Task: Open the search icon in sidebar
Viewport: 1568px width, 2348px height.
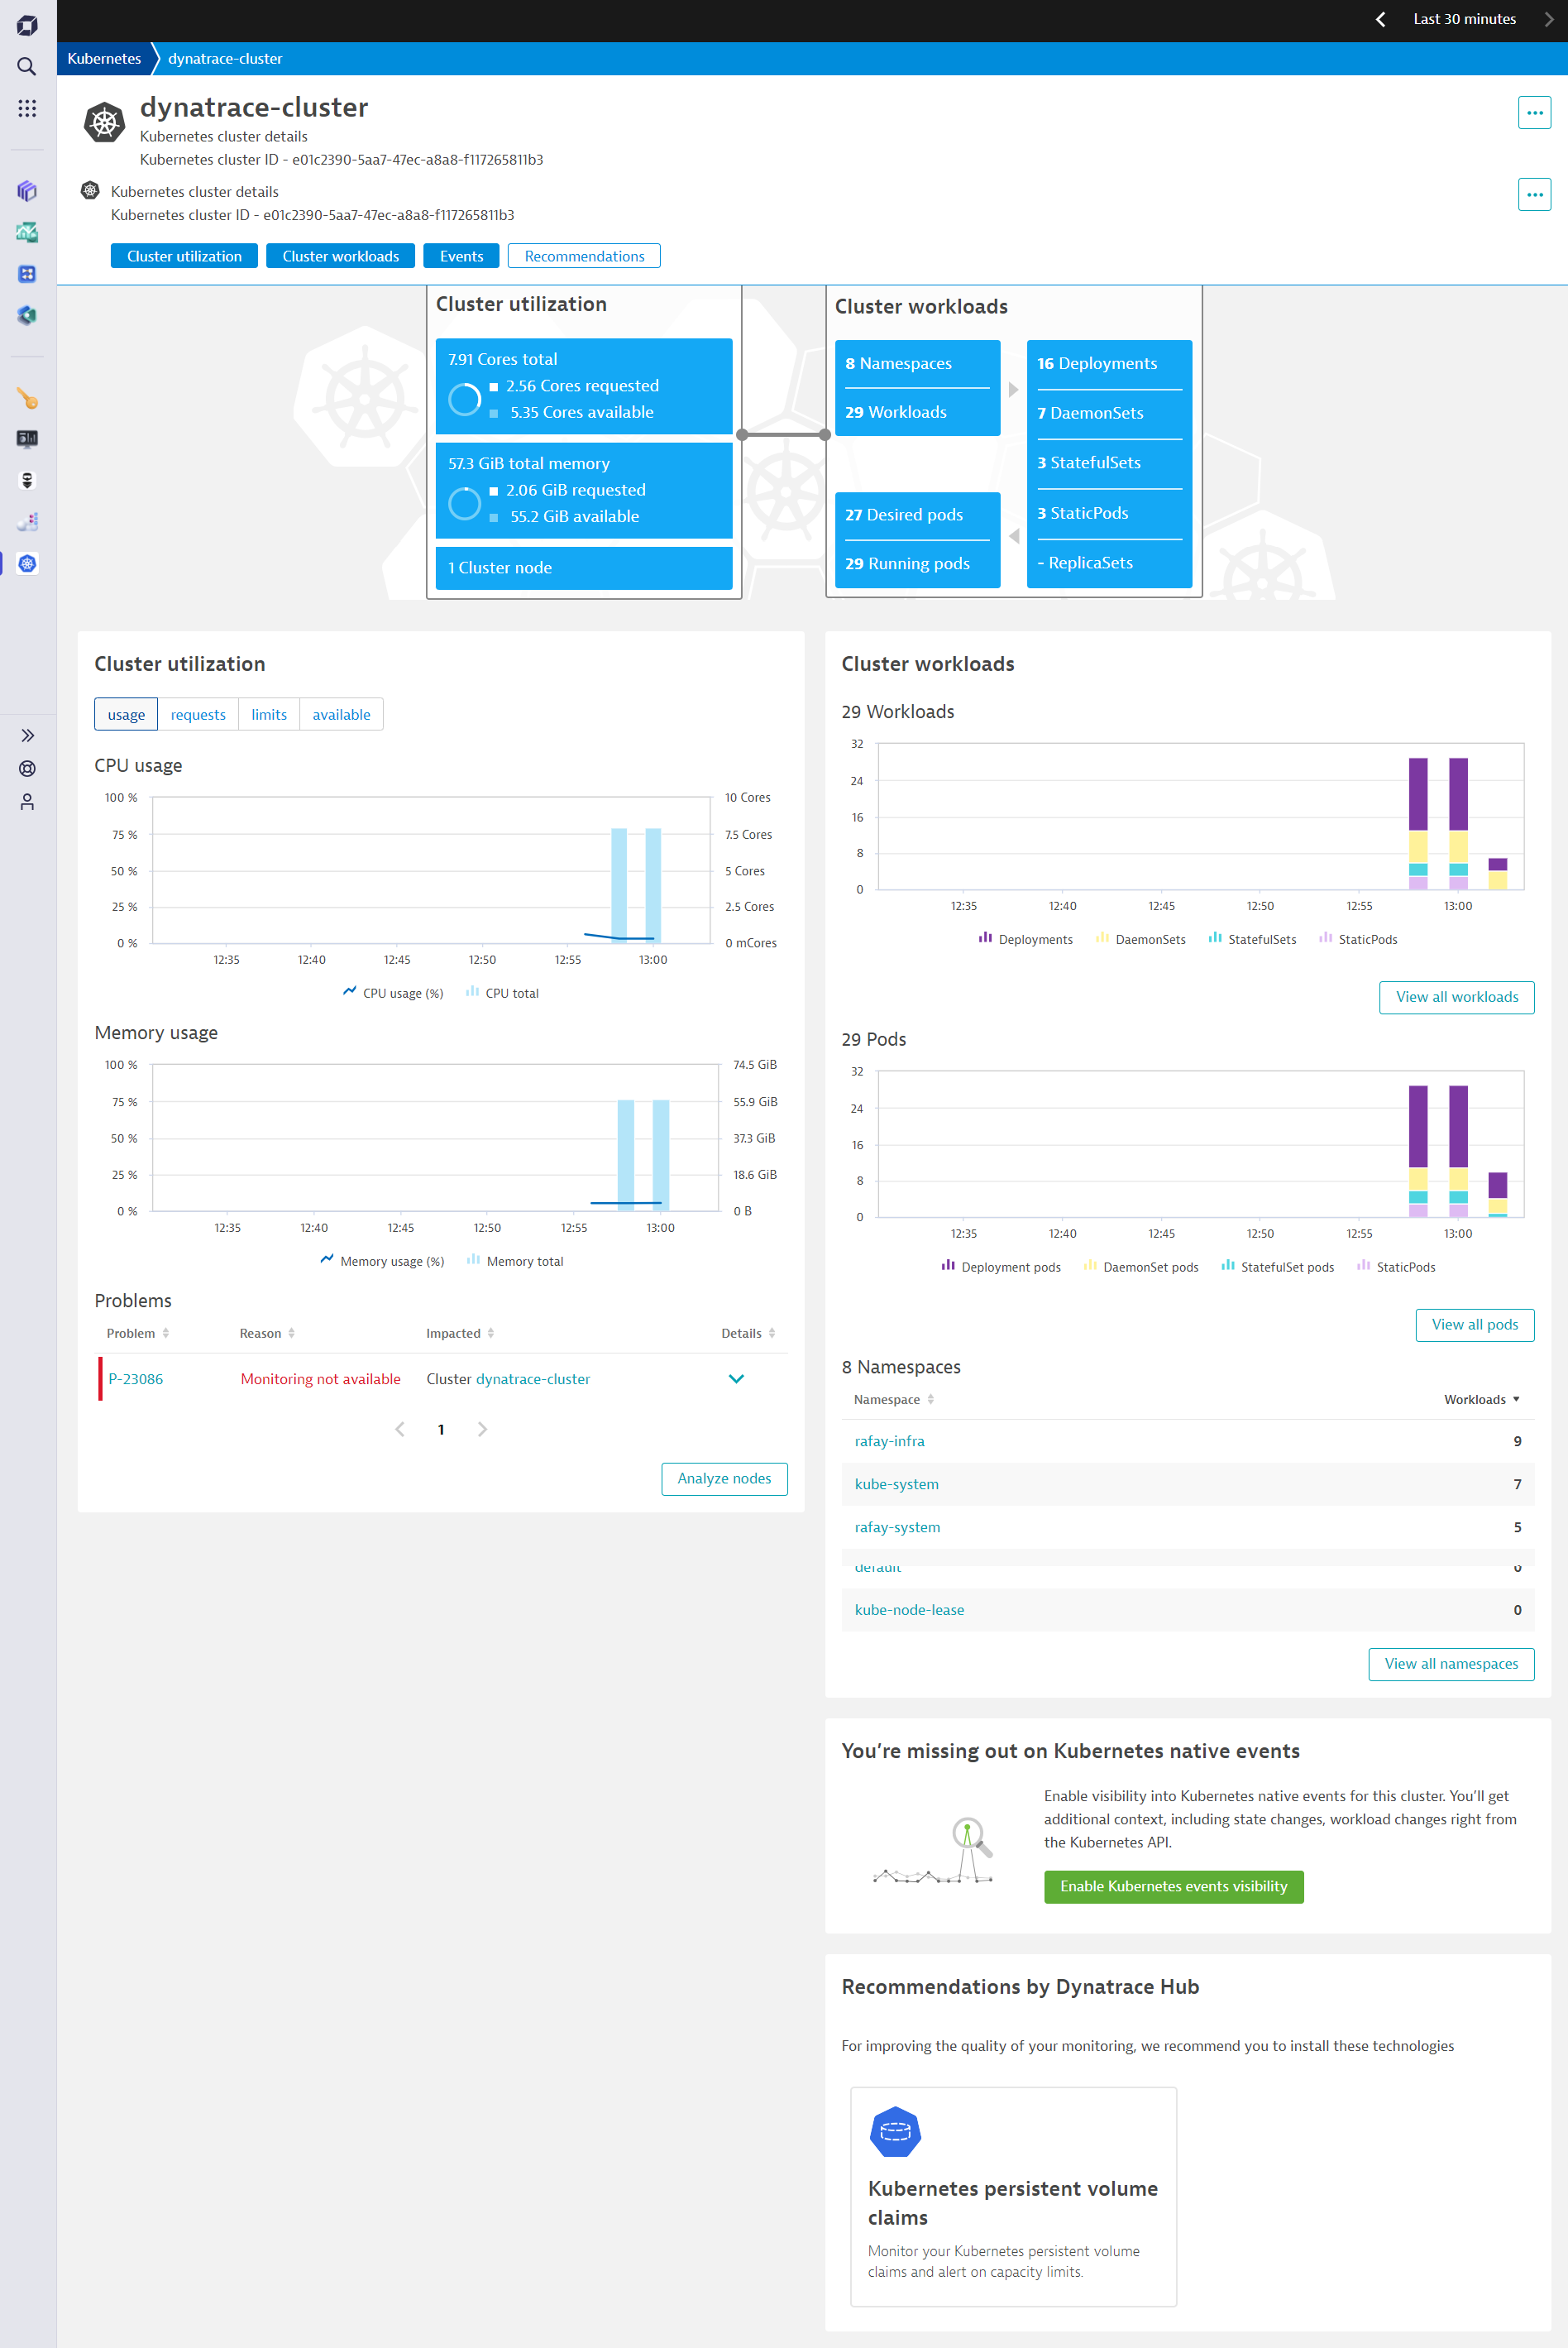Action: pyautogui.click(x=27, y=66)
